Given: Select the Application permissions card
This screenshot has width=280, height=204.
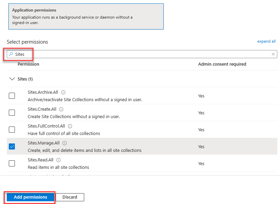Looking at the screenshot, I should point(86,16).
